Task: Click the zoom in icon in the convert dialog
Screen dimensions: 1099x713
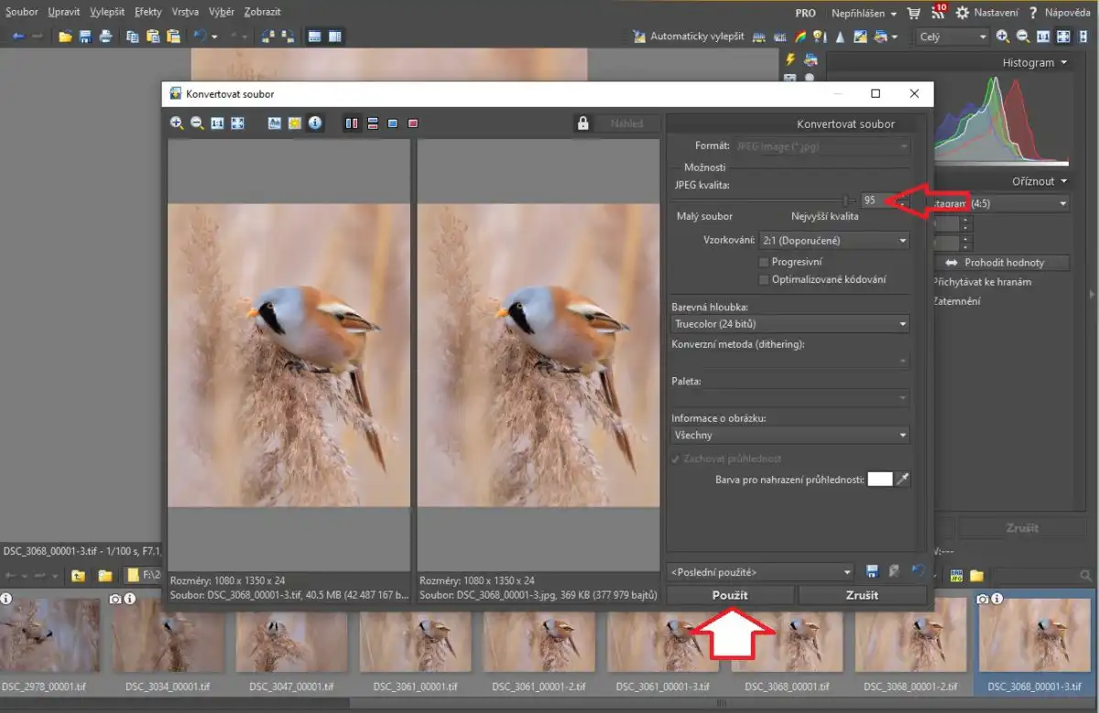Action: (x=176, y=124)
